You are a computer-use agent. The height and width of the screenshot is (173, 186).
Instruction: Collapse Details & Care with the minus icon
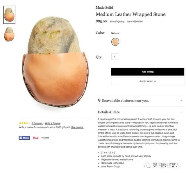point(181,112)
